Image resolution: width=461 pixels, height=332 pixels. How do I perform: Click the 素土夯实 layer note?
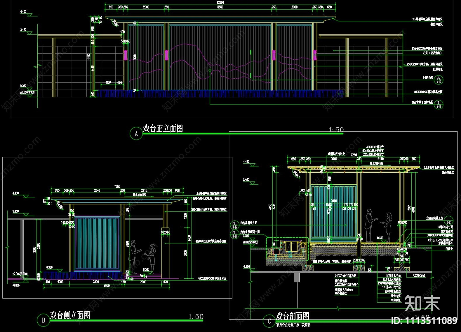pyautogui.click(x=396, y=296)
